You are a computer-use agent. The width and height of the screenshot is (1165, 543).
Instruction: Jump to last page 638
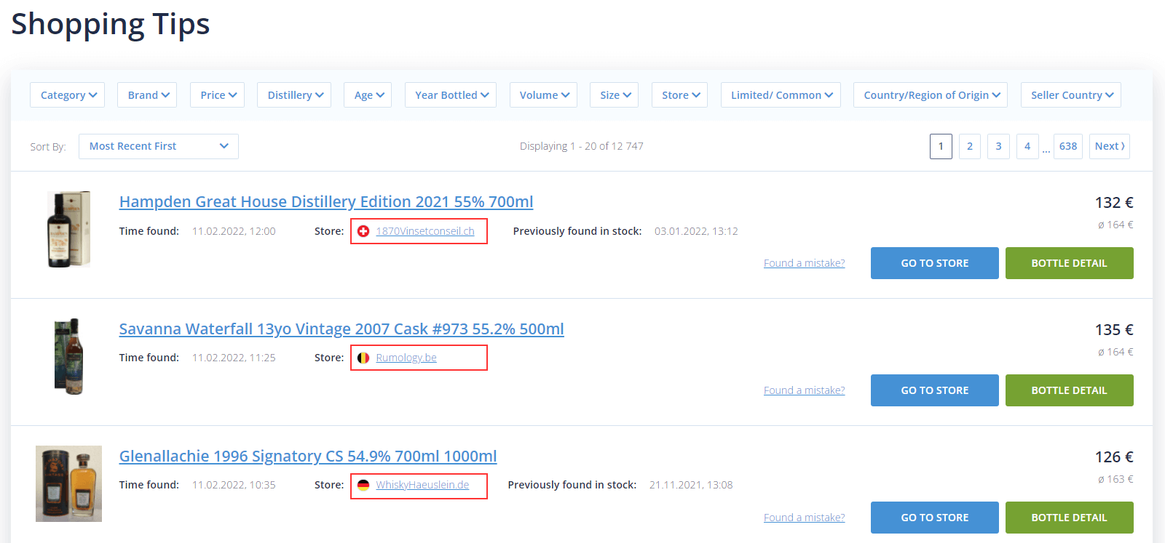tap(1068, 146)
